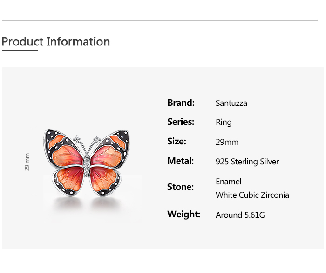Click the Size: label
Image resolution: width=326 pixels, height=273 pixels.
(177, 142)
